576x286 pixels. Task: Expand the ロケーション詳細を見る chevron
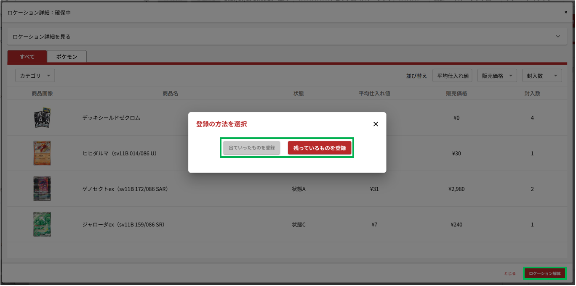coord(558,37)
